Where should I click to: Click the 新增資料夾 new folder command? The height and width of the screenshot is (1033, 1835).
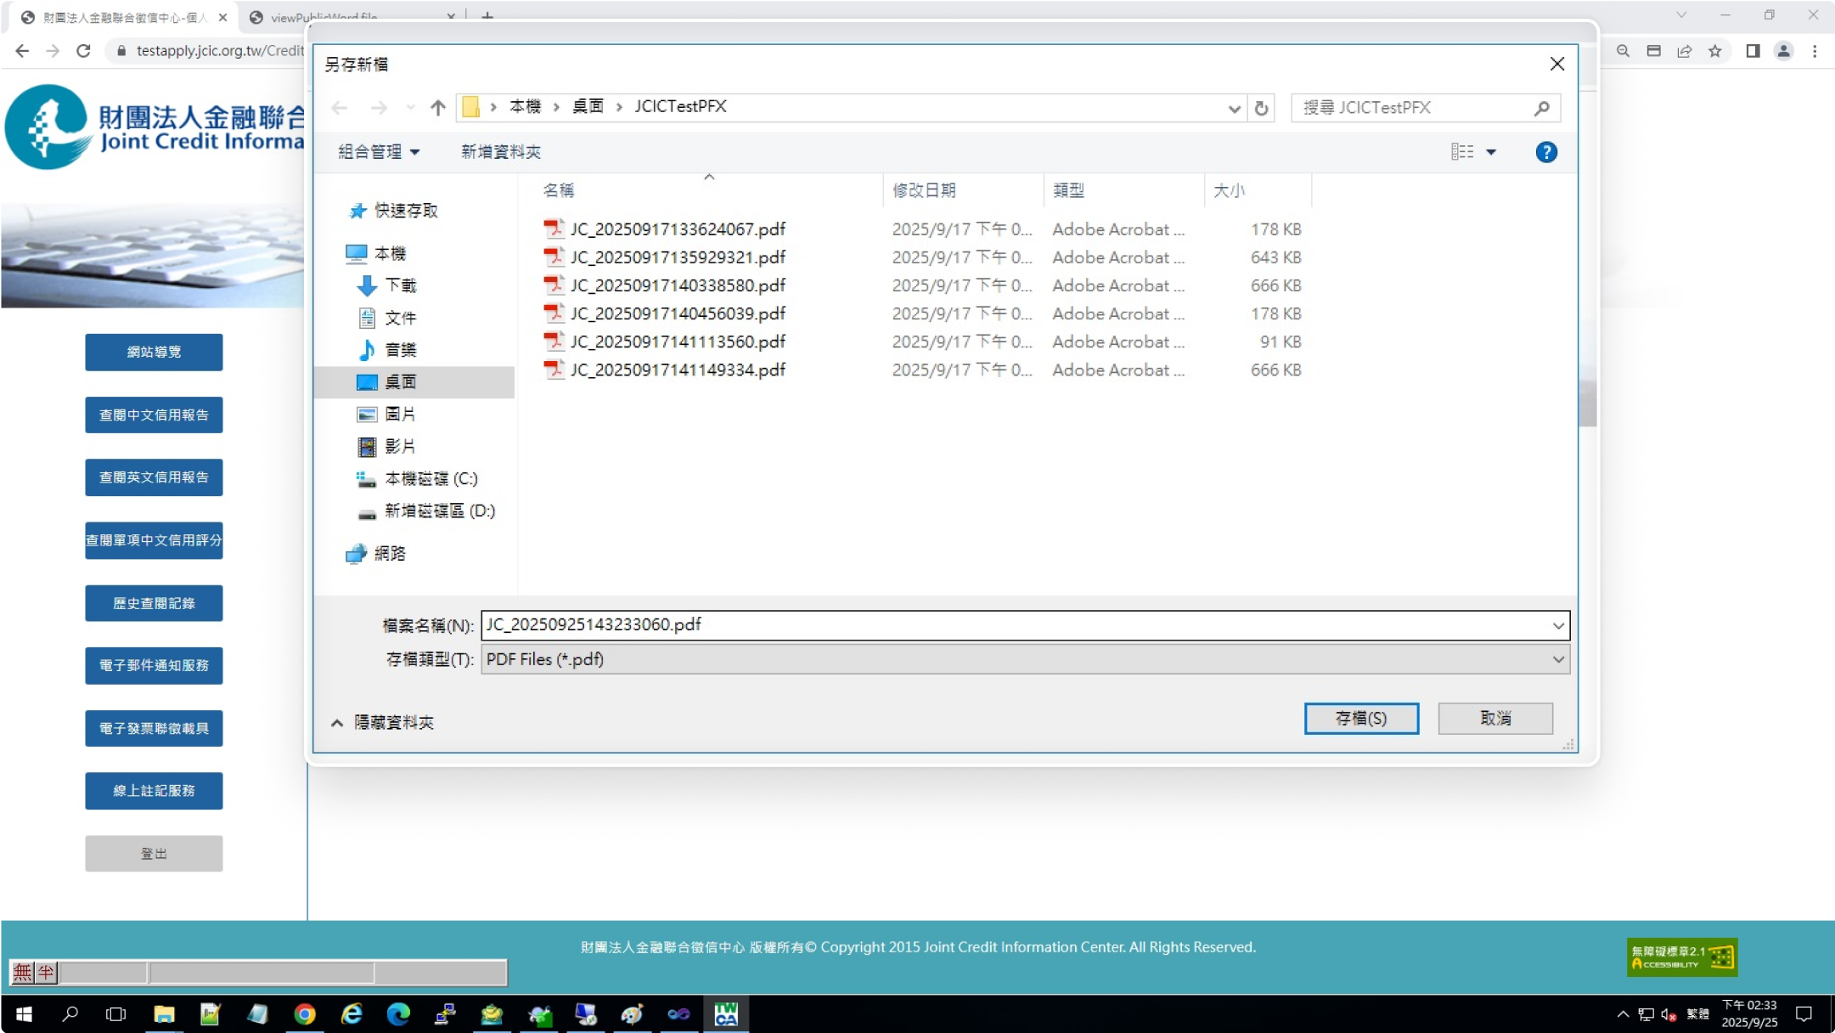click(500, 152)
